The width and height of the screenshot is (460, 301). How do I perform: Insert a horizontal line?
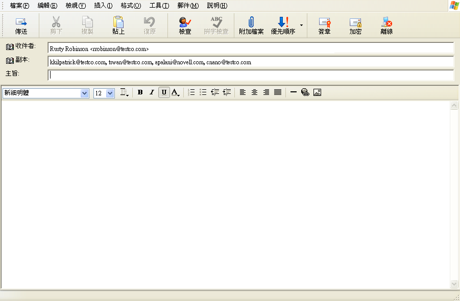click(x=294, y=92)
